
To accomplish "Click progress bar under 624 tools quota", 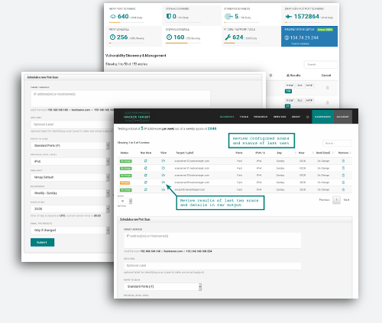I will (242, 43).
